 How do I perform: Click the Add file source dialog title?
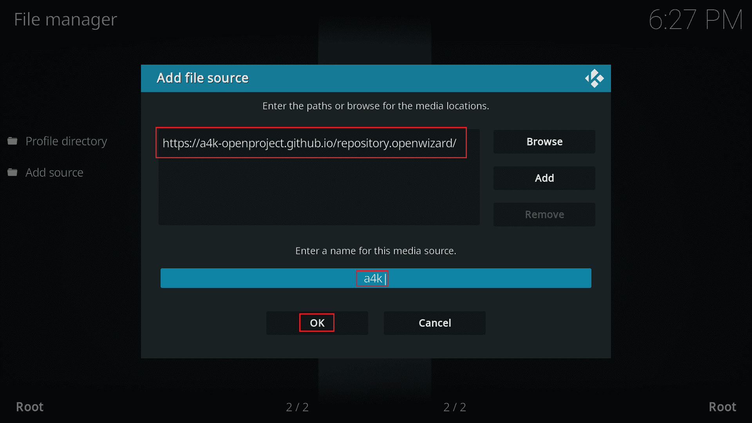pyautogui.click(x=203, y=78)
